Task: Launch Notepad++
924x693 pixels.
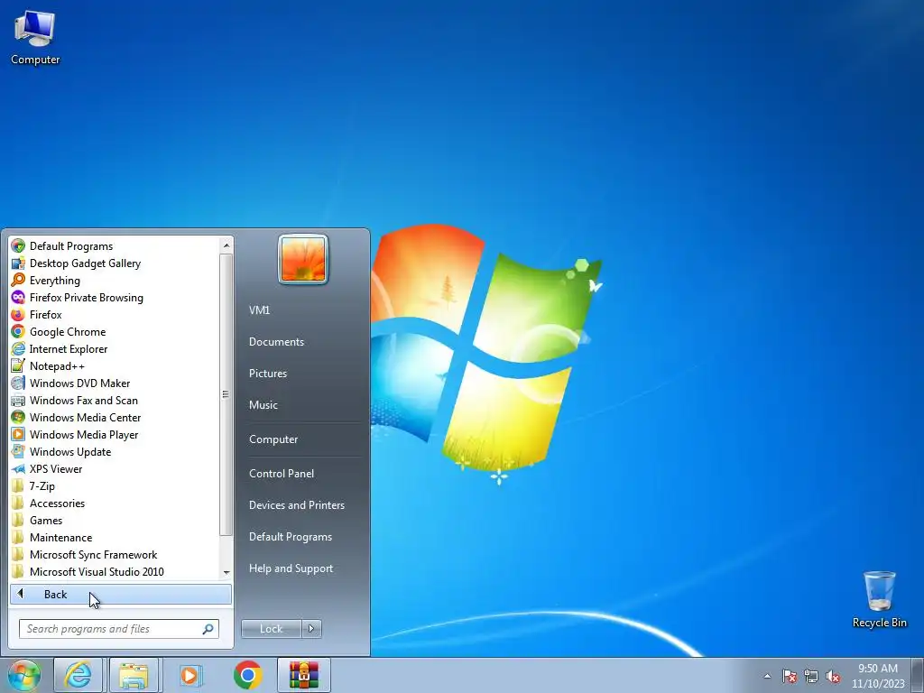Action: click(57, 365)
